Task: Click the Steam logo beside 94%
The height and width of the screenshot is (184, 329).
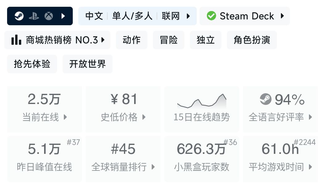Action: [265, 99]
